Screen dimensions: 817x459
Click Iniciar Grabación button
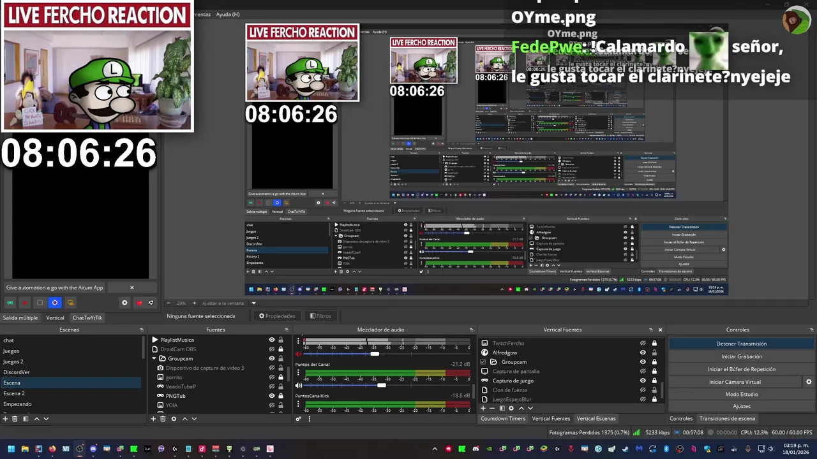741,356
